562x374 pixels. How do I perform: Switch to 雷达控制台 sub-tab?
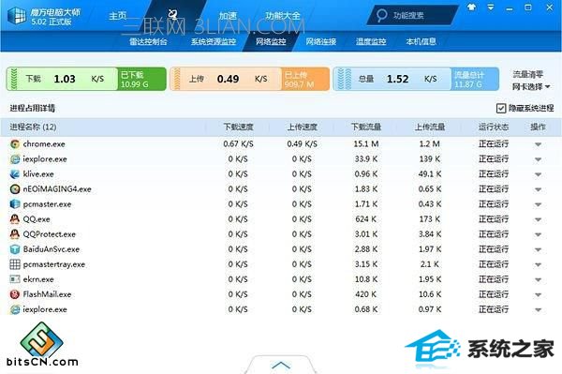tap(148, 41)
